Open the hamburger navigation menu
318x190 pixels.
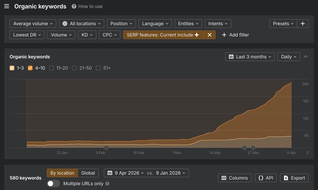coord(7,6)
